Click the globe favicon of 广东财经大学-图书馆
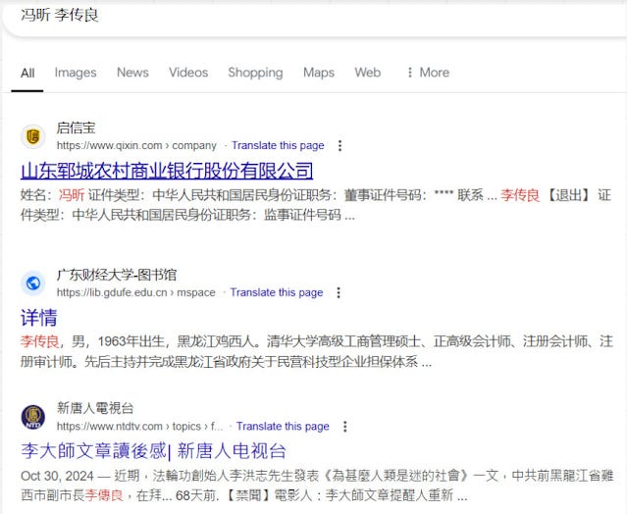Viewport: 627px width, 514px height. 32,283
